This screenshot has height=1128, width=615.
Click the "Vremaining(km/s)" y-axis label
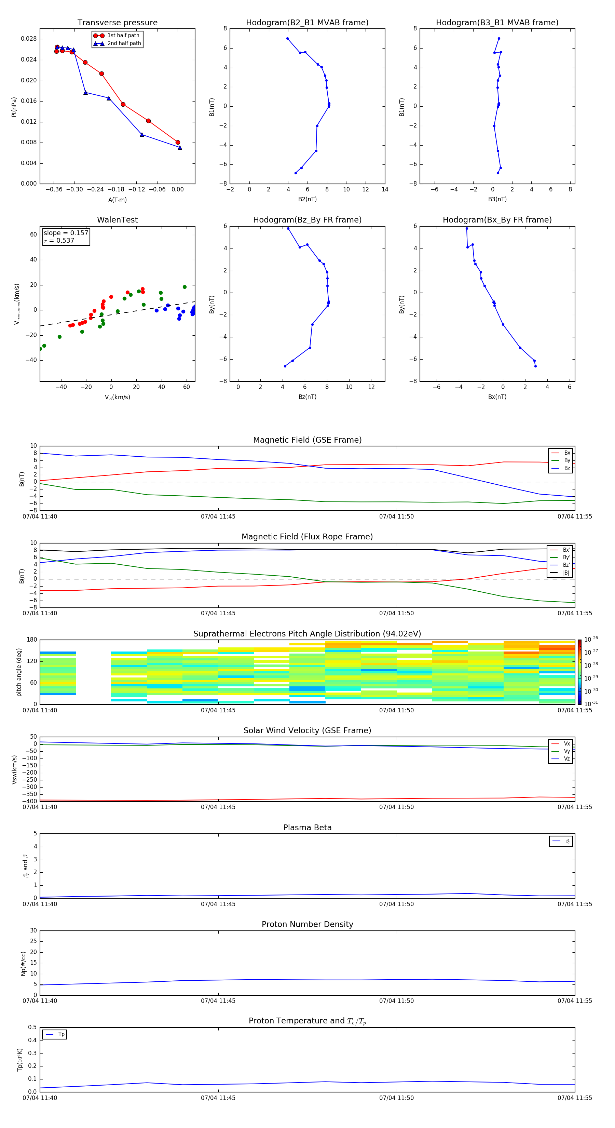[x=17, y=304]
